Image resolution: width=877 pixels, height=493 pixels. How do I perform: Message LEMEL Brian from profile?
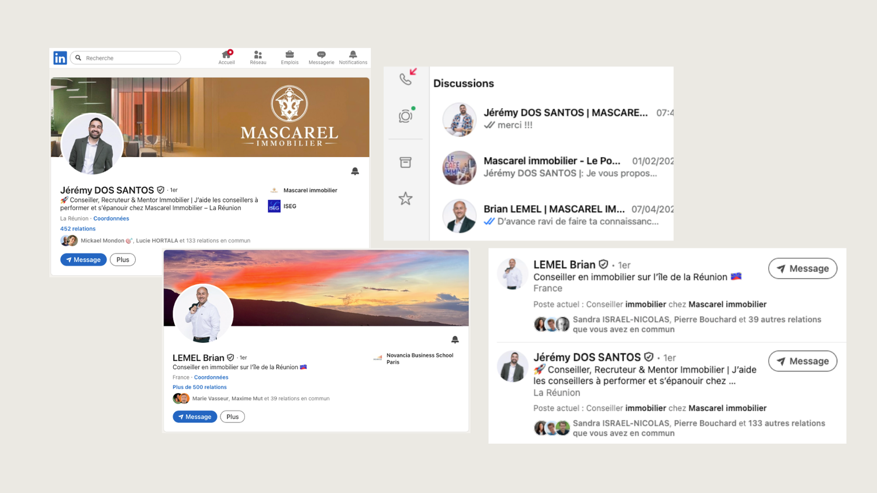tap(195, 416)
